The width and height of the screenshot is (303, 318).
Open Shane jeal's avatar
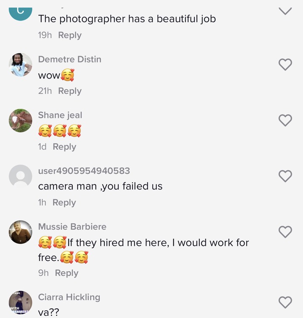tap(21, 121)
